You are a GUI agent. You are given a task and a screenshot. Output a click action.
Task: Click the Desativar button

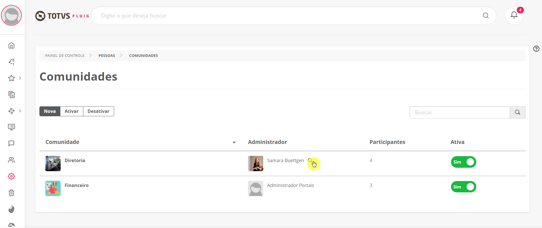tap(99, 111)
